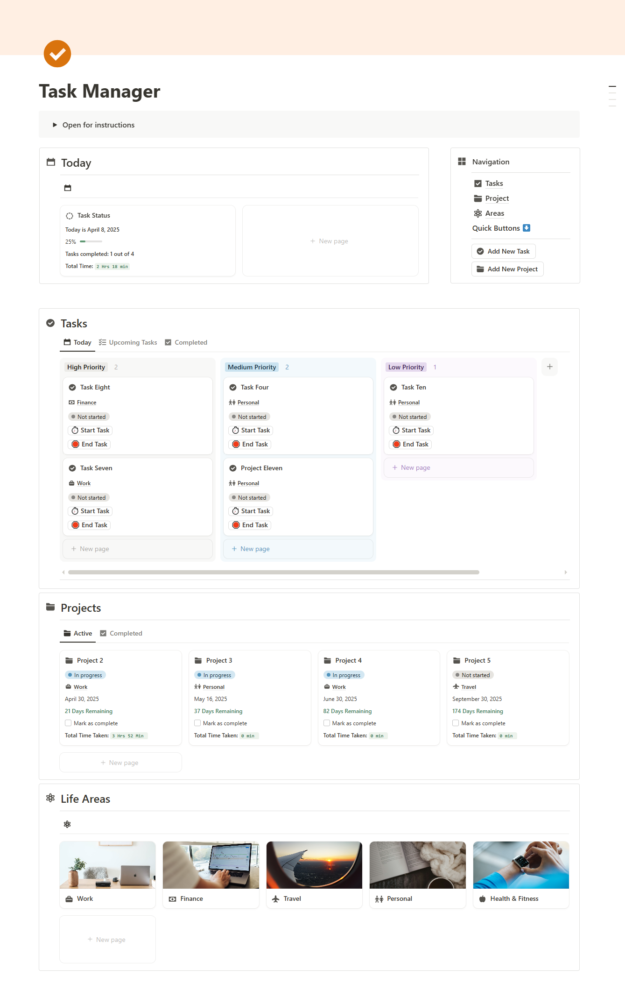Click the flower icon beside Life Areas heading
Viewport: 625px width, 990px height.
tap(50, 798)
